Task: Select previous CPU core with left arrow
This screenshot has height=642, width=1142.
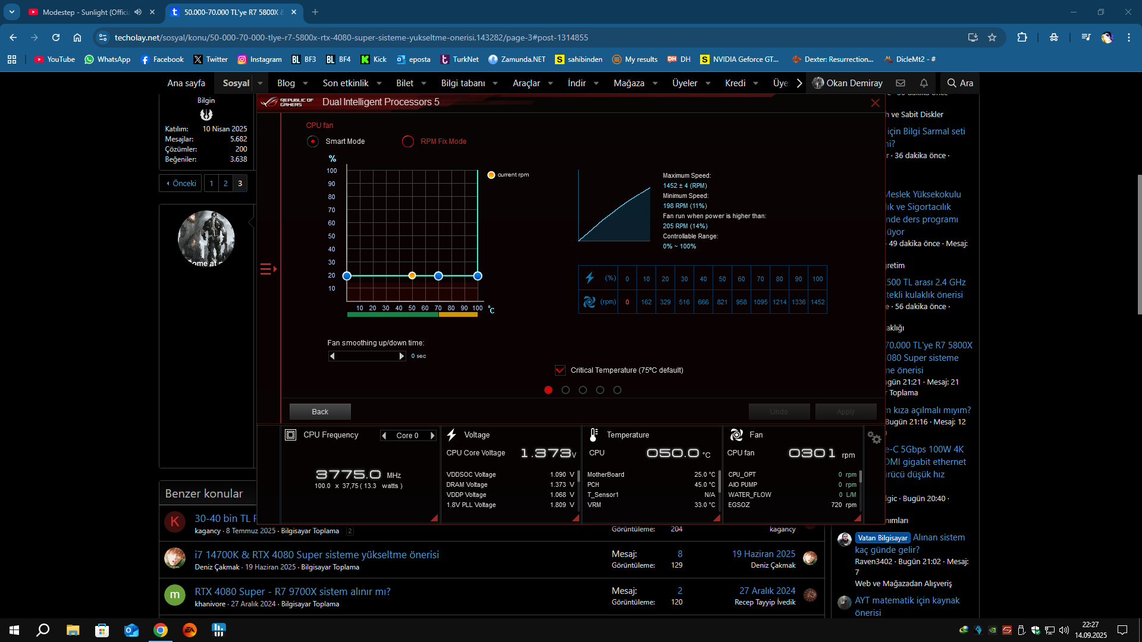Action: [384, 436]
